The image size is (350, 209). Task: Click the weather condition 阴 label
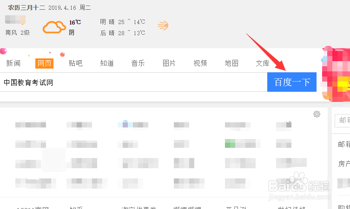point(72,33)
